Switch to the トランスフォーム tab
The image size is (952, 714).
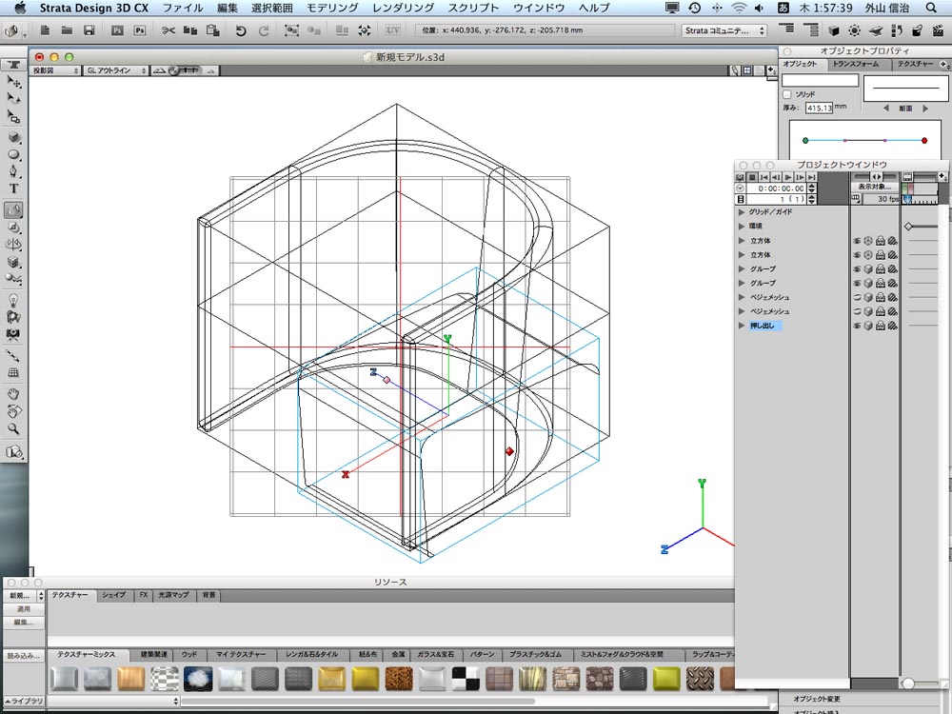point(855,65)
